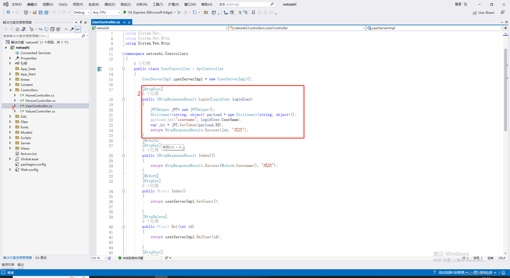Click the Live Share button
Screen dimensions: 510x278
point(483,12)
